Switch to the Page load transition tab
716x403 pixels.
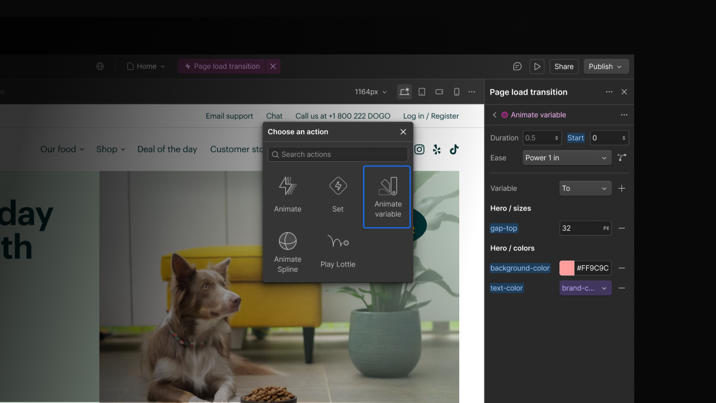tap(225, 66)
